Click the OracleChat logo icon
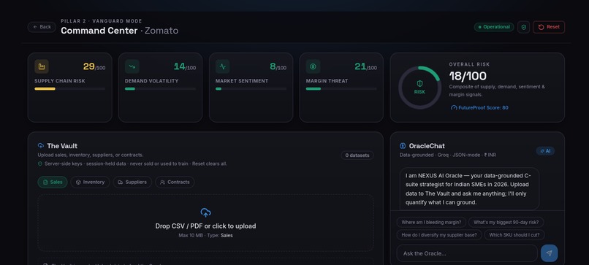The width and height of the screenshot is (589, 265). tap(403, 145)
